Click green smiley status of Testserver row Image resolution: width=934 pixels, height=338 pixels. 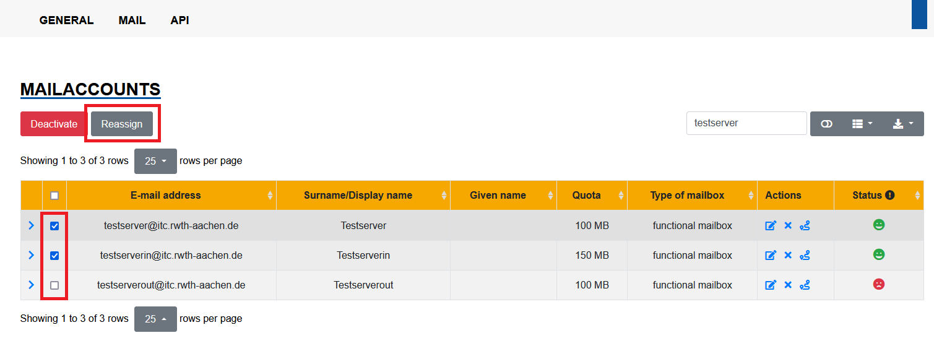pos(878,225)
